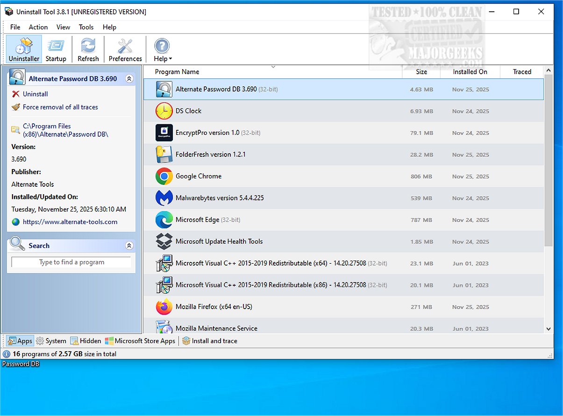Open the Help dropdown menu
The width and height of the screenshot is (563, 416).
click(162, 49)
